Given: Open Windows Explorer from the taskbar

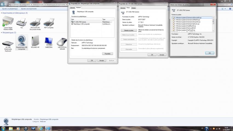Looking at the screenshot, I should (x=11, y=129).
